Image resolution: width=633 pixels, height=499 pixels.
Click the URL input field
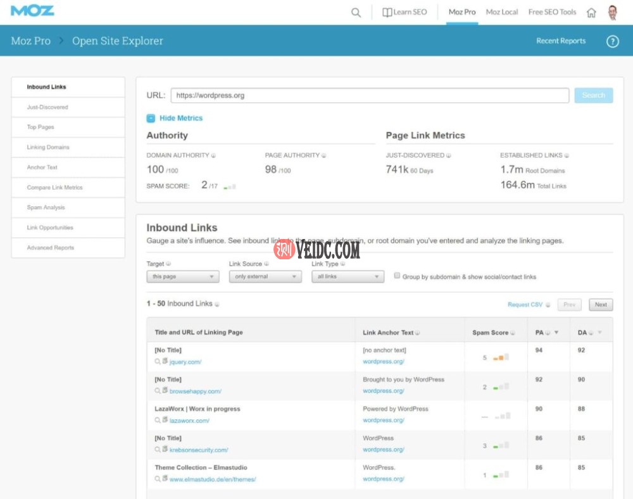(370, 95)
